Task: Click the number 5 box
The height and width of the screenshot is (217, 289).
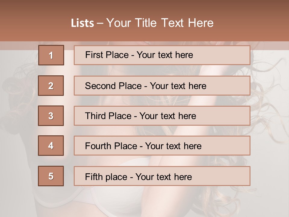Action: 51,176
